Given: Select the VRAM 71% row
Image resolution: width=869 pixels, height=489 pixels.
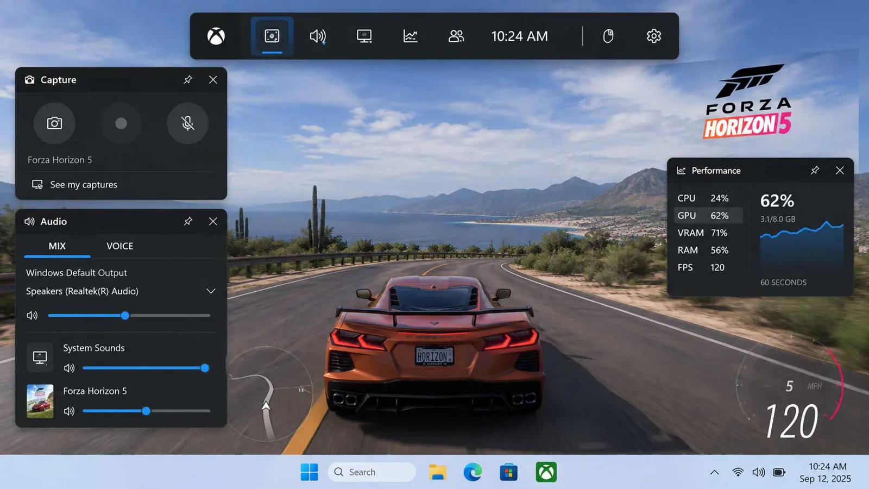Looking at the screenshot, I should pyautogui.click(x=708, y=233).
